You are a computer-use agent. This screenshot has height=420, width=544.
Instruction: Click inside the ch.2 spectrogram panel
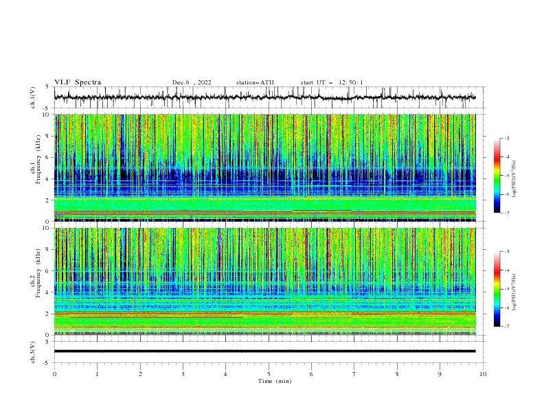pyautogui.click(x=265, y=281)
